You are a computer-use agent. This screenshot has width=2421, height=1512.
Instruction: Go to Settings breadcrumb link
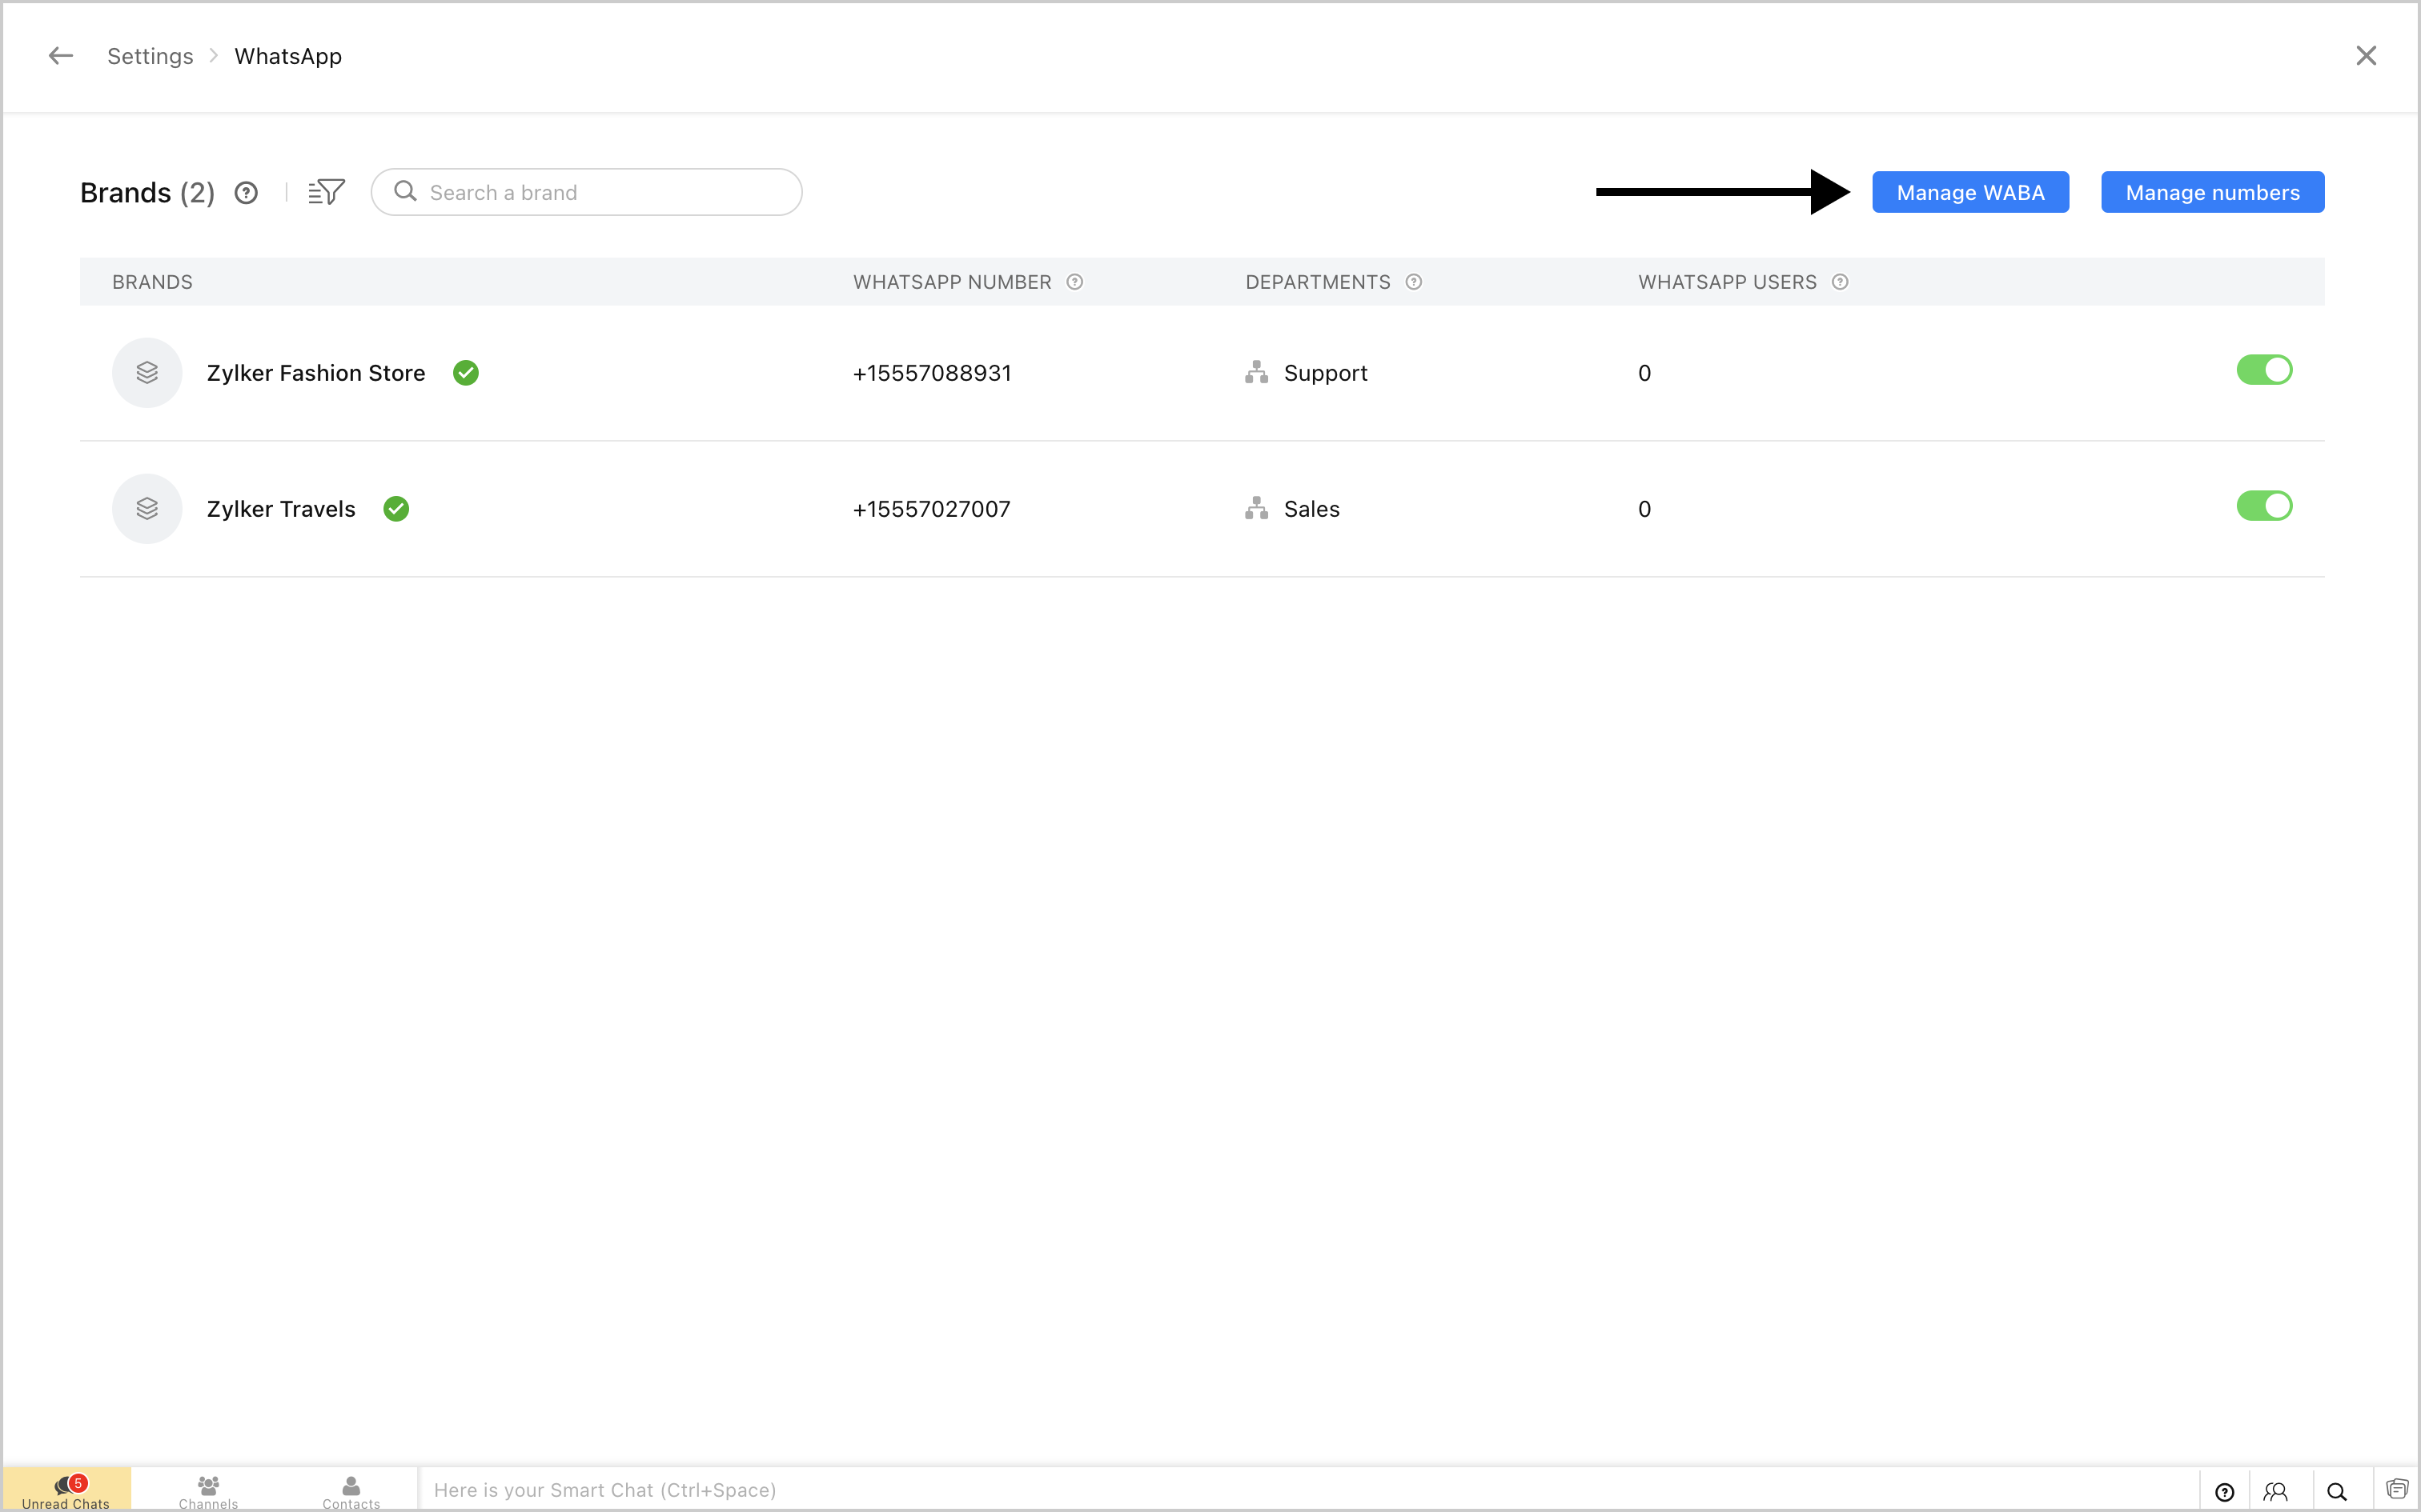[x=150, y=56]
